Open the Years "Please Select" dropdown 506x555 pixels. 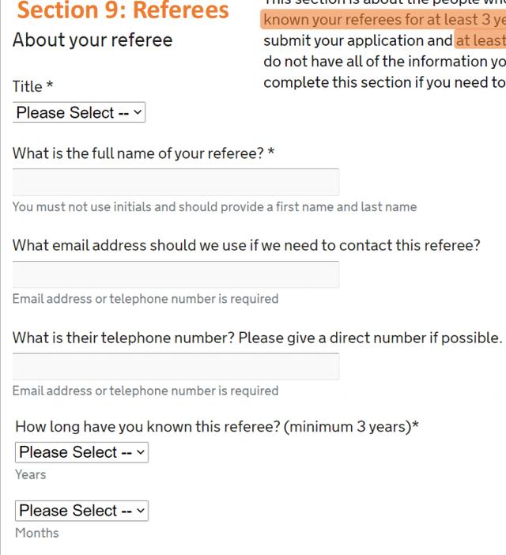81,452
